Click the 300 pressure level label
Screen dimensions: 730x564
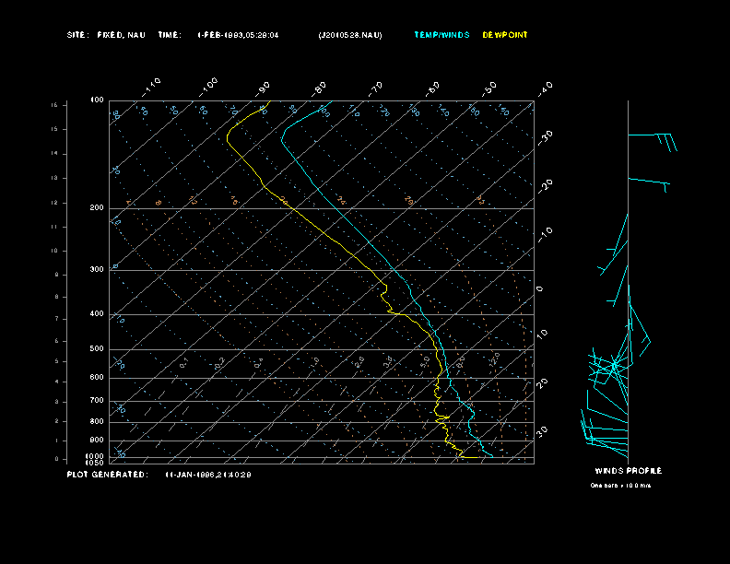tap(97, 269)
